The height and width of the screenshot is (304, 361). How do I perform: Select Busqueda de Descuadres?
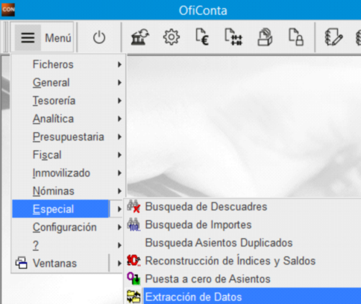tap(206, 207)
